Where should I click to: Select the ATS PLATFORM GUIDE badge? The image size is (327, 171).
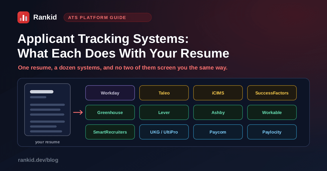pos(108,17)
